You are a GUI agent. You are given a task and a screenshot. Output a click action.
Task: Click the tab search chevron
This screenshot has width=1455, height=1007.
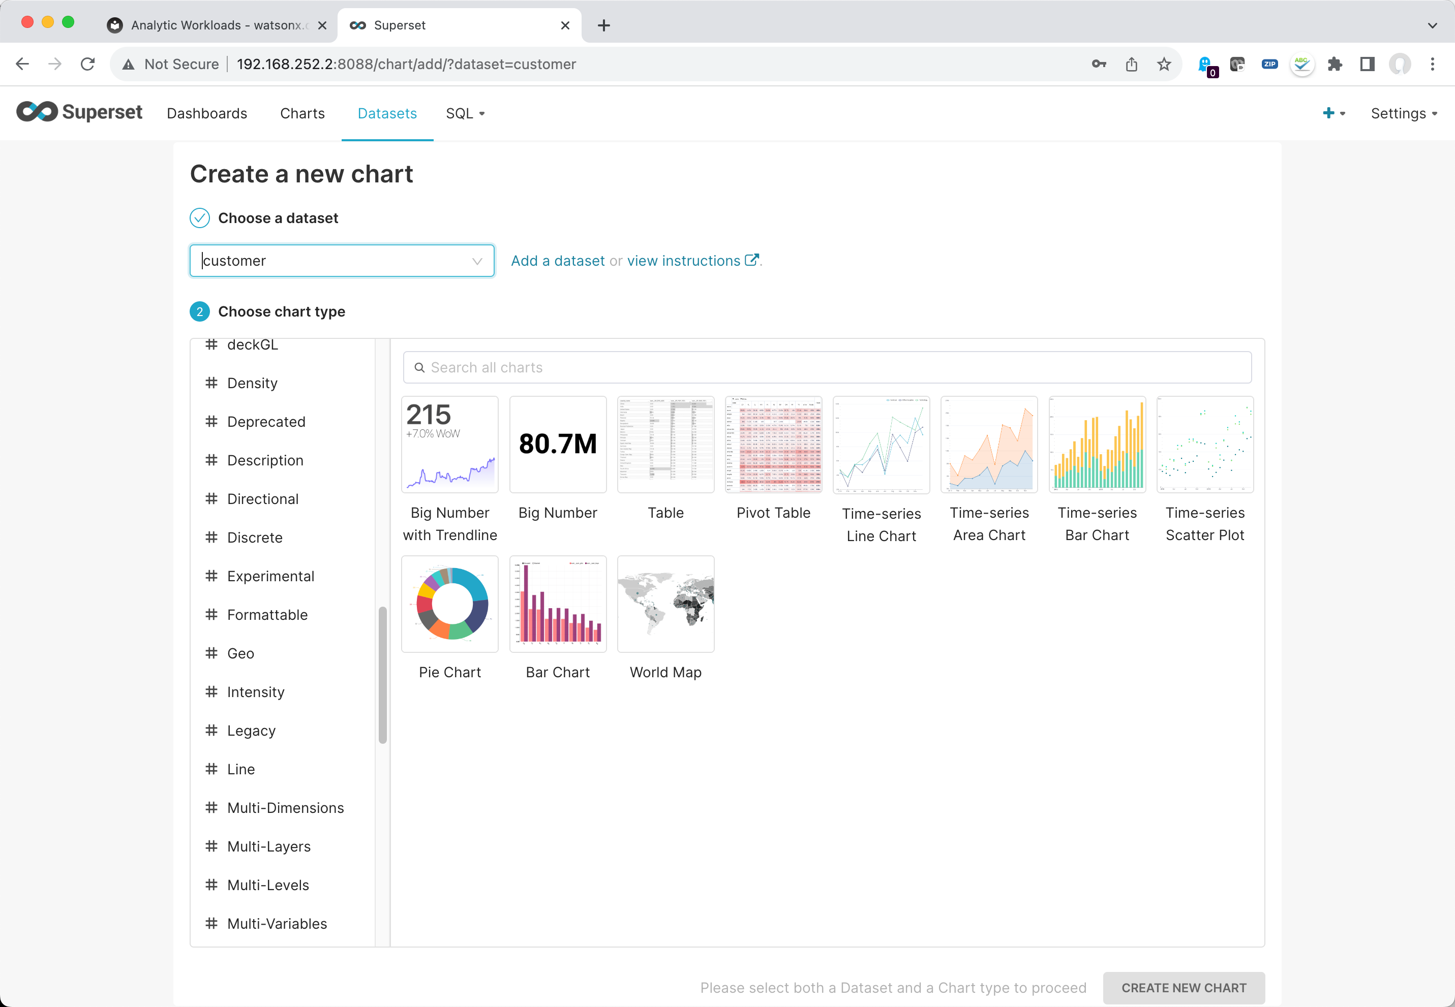[x=1432, y=25]
